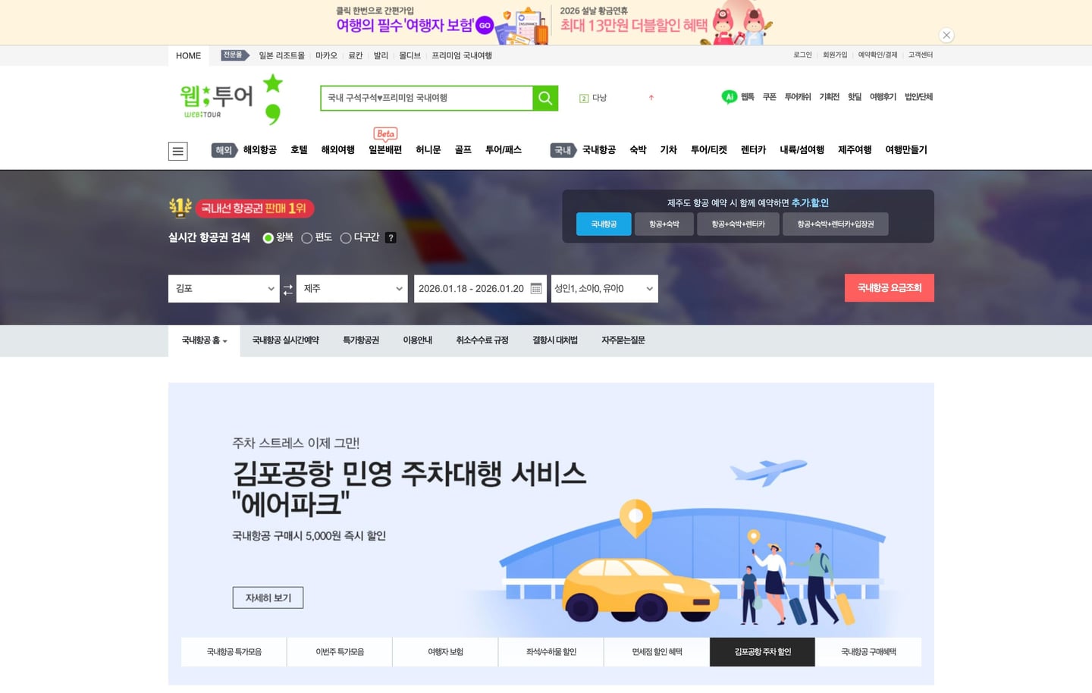Click the green search magnifier icon
The image size is (1092, 693).
[545, 98]
